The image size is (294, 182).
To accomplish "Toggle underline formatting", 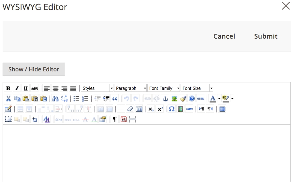I will [x=26, y=88].
